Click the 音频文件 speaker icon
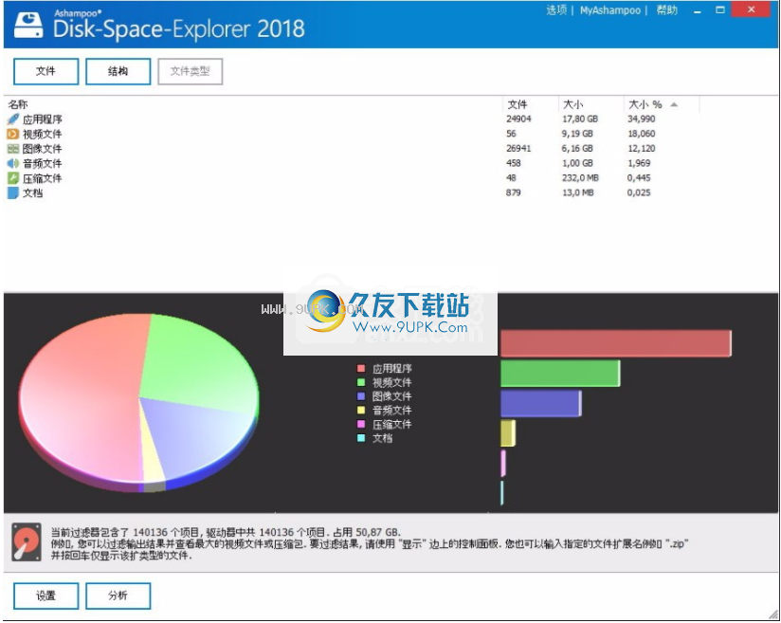Image resolution: width=781 pixels, height=623 pixels. (13, 163)
